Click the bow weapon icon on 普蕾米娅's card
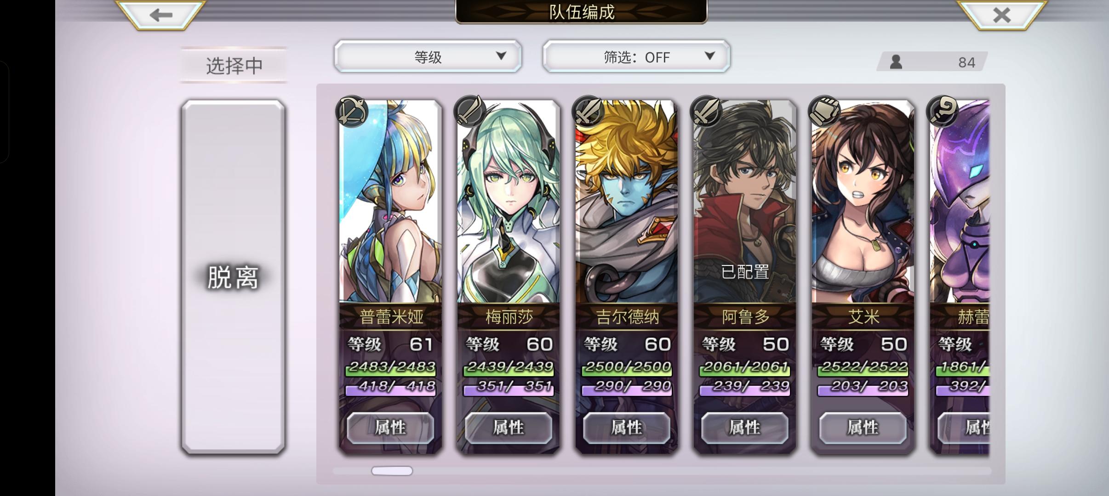The width and height of the screenshot is (1109, 496). coord(352,111)
